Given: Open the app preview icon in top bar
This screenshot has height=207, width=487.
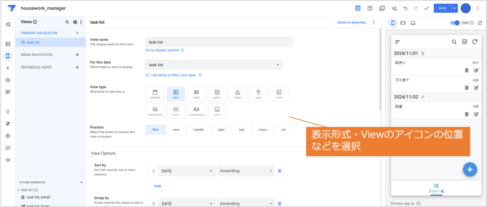Looking at the screenshot, I should (358, 8).
